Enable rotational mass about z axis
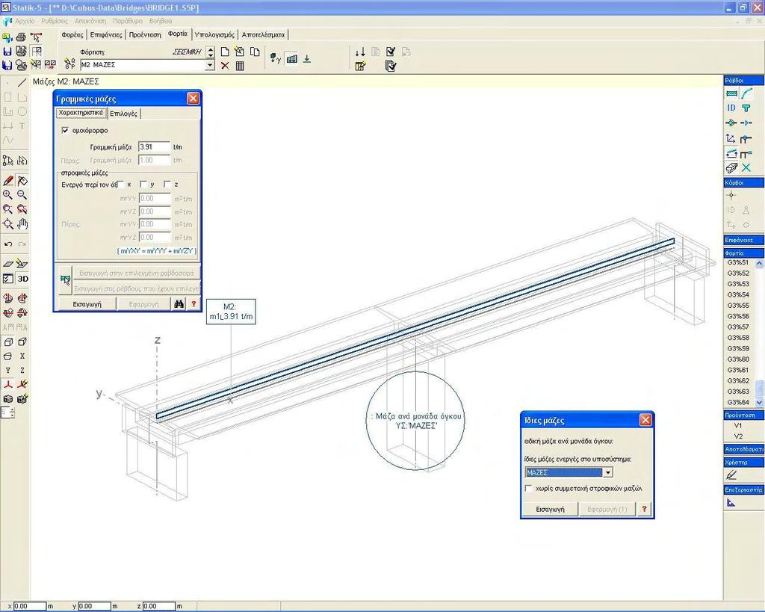The image size is (765, 612). coord(167,185)
